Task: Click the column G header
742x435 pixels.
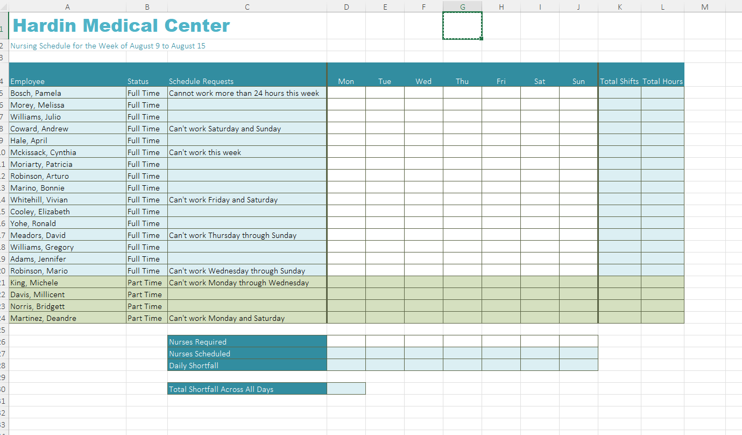Action: click(462, 6)
